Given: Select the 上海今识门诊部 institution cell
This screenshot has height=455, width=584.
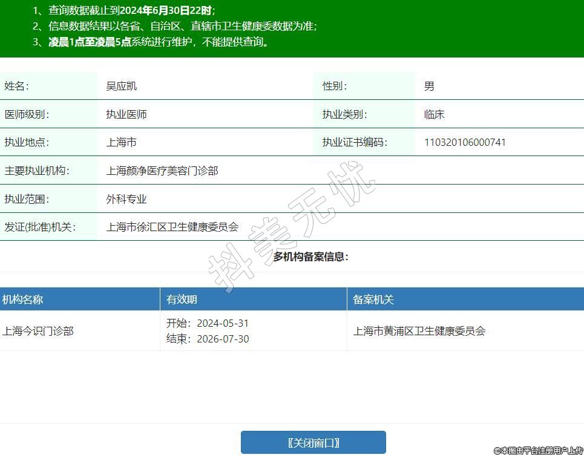Looking at the screenshot, I should point(38,331).
